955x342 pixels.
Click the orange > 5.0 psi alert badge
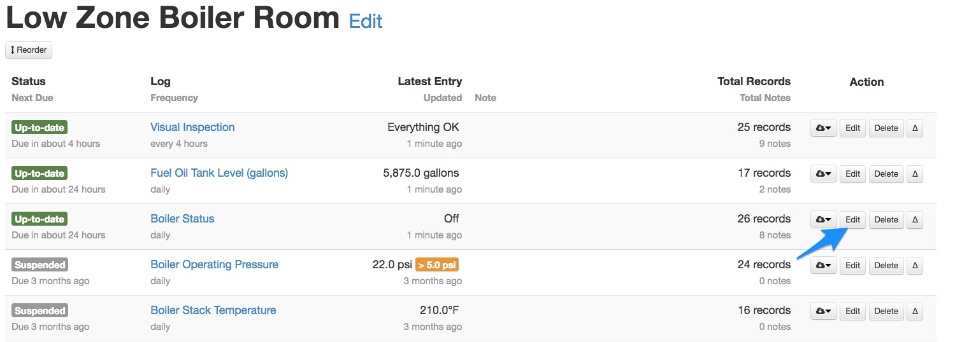coord(437,265)
